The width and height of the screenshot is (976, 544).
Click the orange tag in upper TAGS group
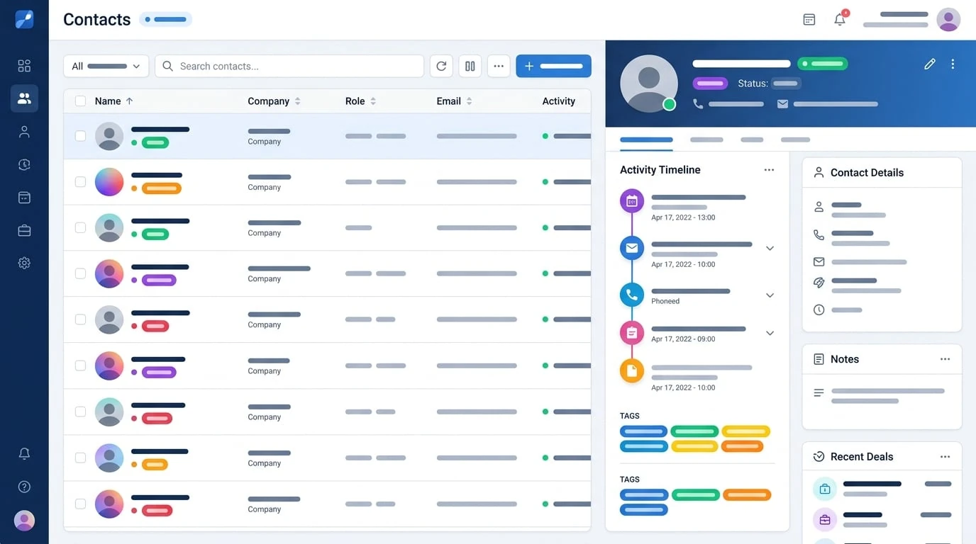pyautogui.click(x=742, y=446)
